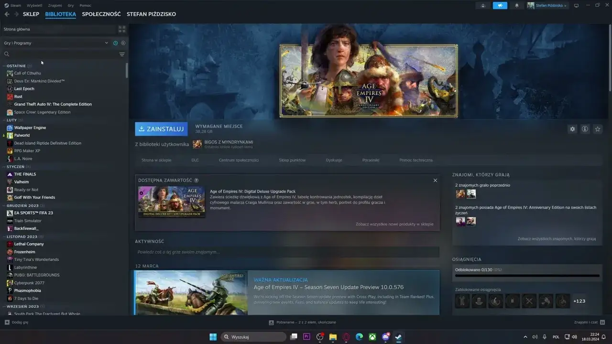Viewport: 612px width, 344px height.
Task: Open game settings with the gear icon
Action: pyautogui.click(x=572, y=129)
